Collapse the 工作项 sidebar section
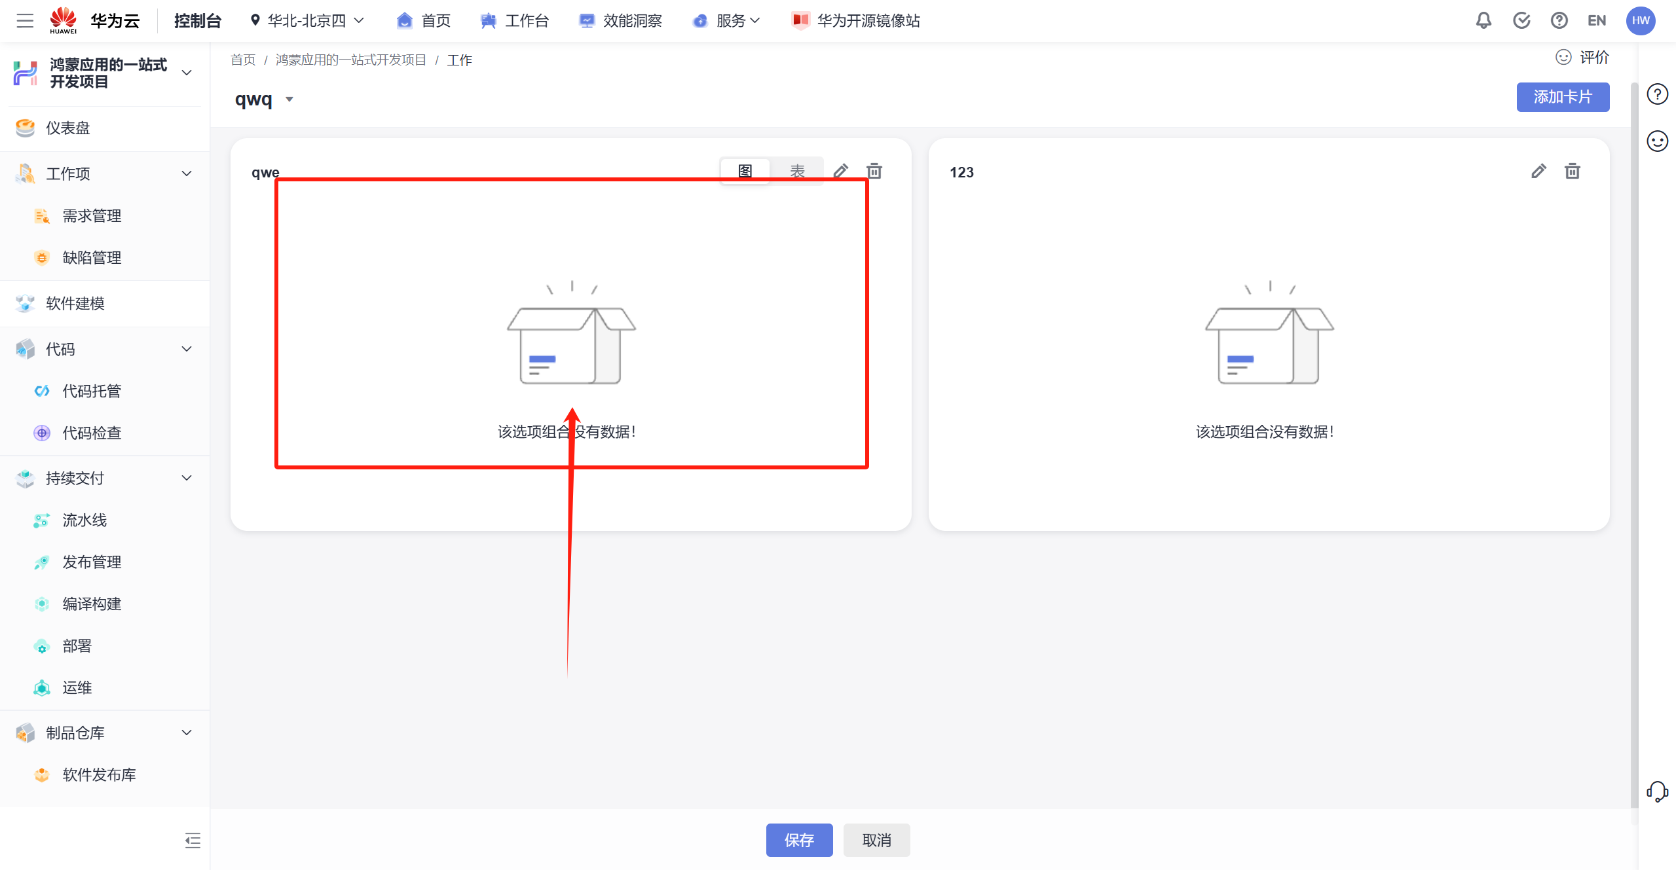1676x870 pixels. 187,173
